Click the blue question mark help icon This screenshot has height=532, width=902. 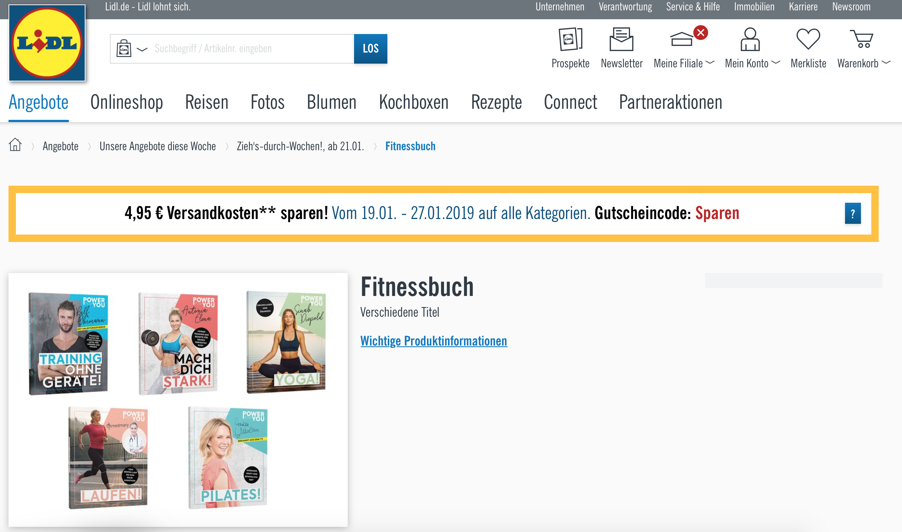(x=852, y=213)
